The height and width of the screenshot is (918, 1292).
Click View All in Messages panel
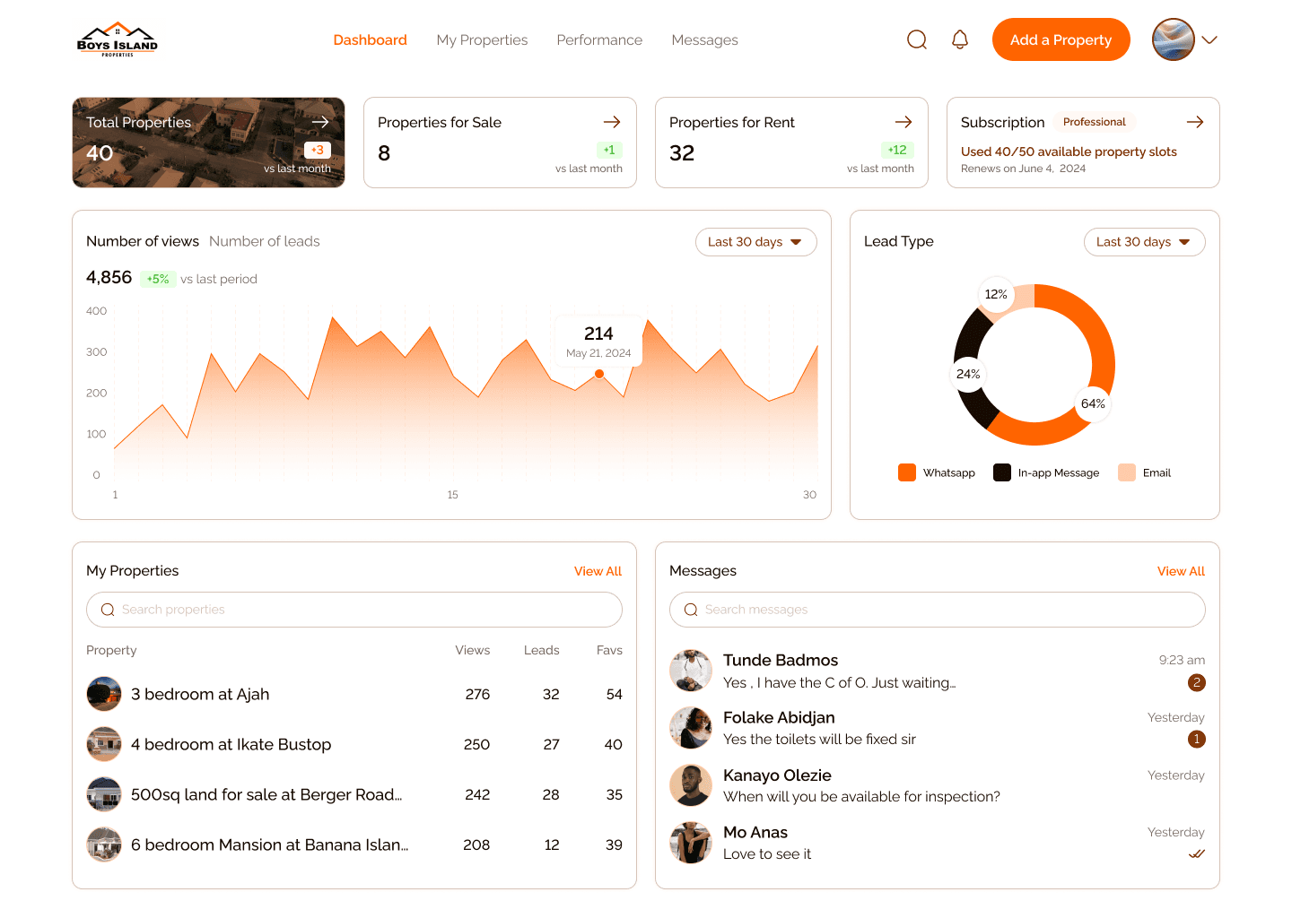(1181, 571)
